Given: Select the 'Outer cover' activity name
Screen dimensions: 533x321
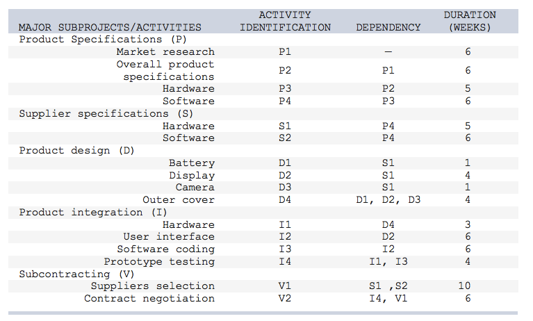Looking at the screenshot, I should coord(179,199).
